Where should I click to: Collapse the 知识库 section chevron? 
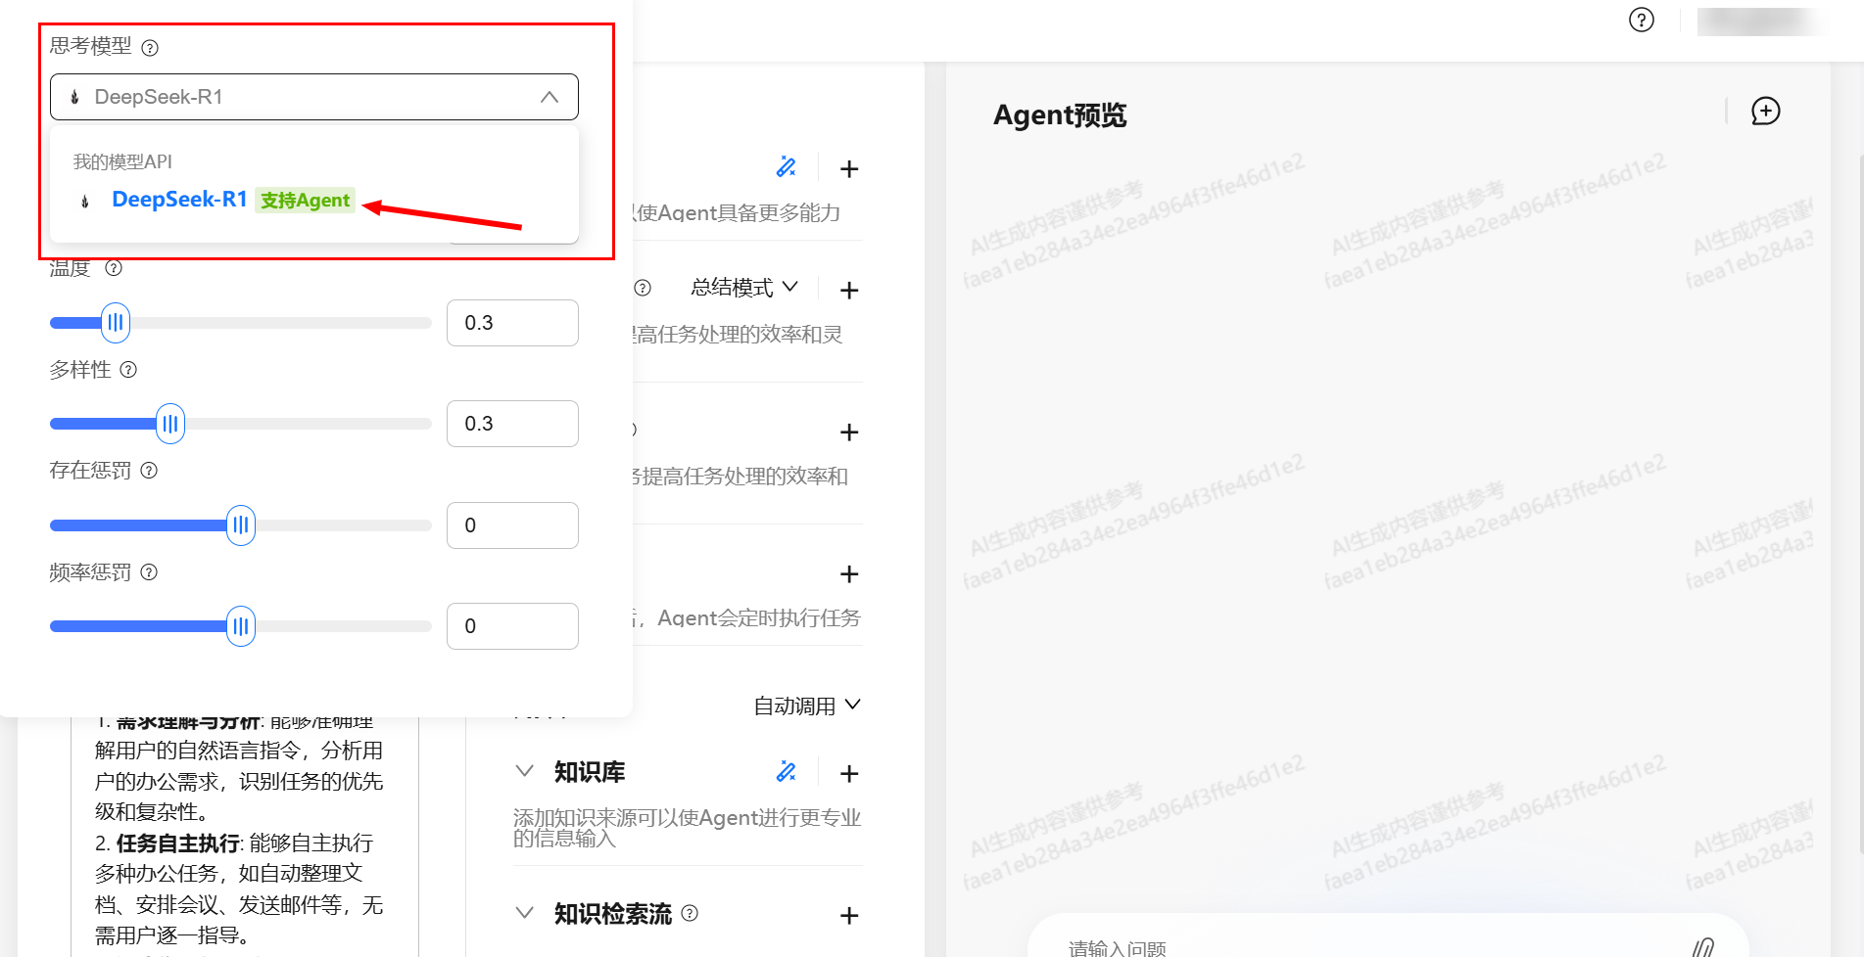525,771
